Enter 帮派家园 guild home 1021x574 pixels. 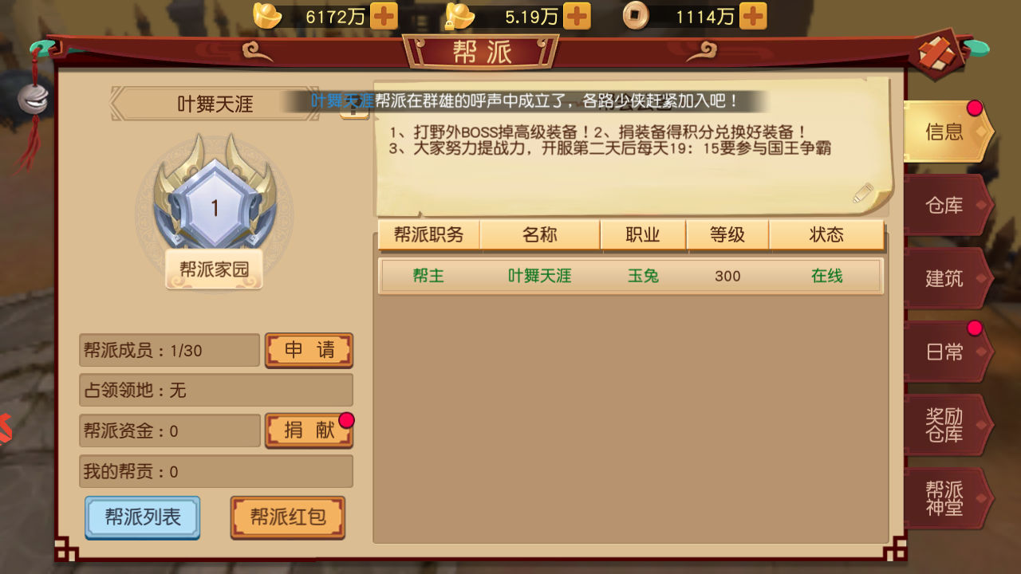point(214,269)
